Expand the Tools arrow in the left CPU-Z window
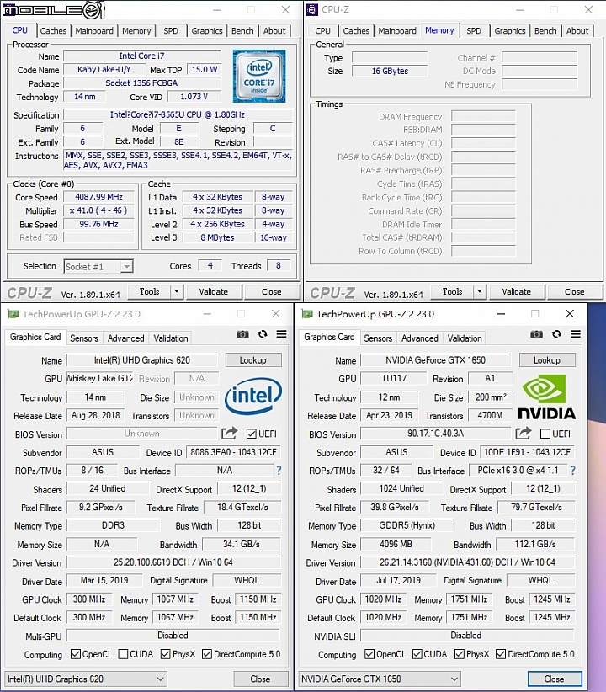 point(177,291)
